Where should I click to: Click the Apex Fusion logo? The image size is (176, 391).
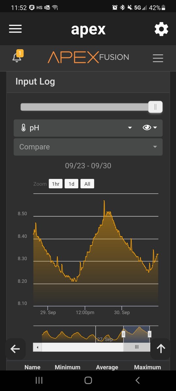(88, 57)
